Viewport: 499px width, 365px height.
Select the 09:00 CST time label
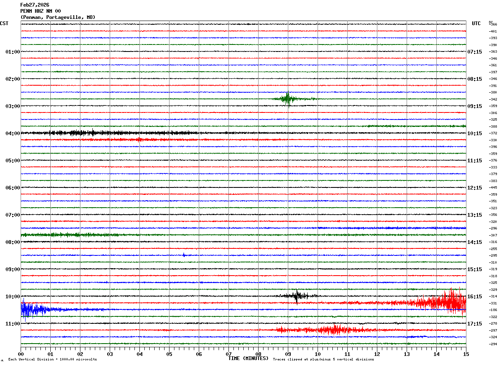tap(12, 269)
